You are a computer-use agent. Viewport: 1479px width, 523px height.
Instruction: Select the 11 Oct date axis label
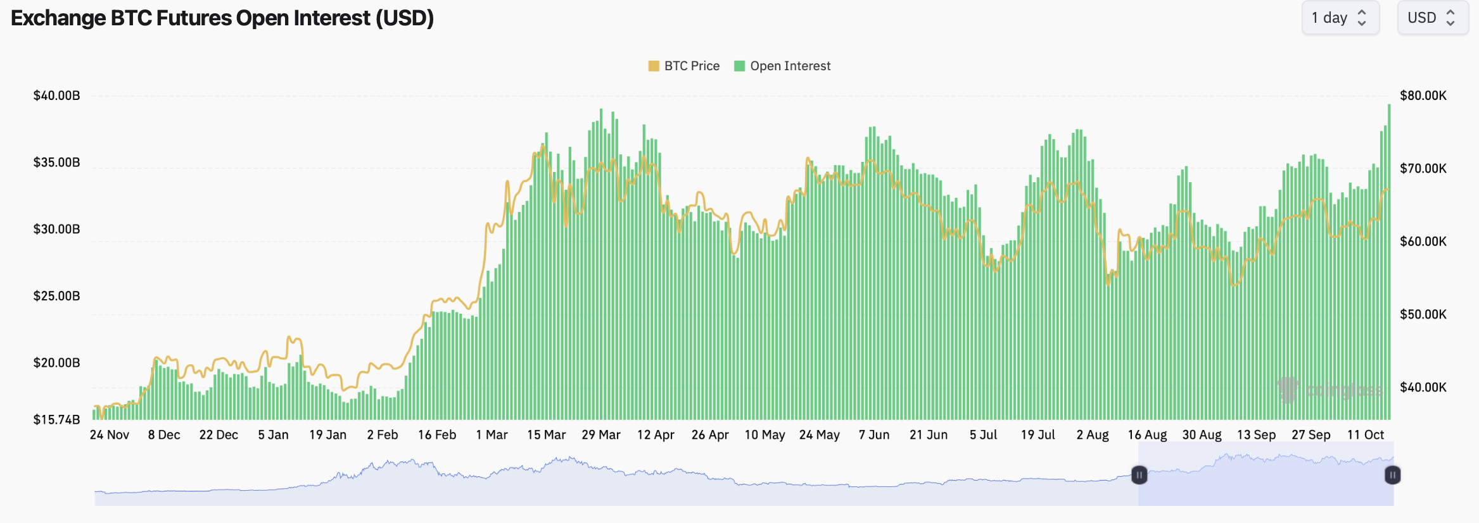(x=1365, y=435)
